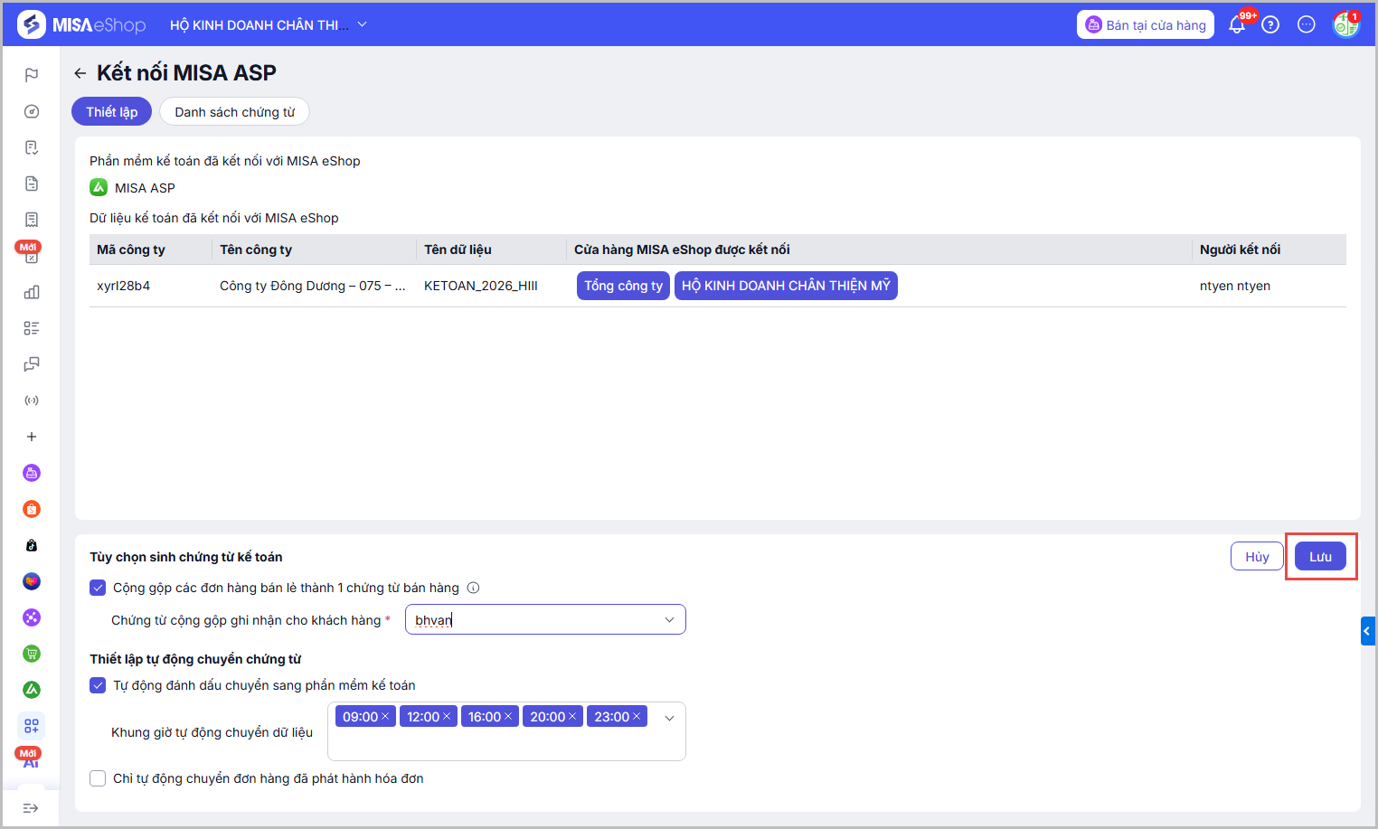Viewport: 1378px width, 829px height.
Task: Open the more options ellipsis icon
Action: tap(1307, 24)
